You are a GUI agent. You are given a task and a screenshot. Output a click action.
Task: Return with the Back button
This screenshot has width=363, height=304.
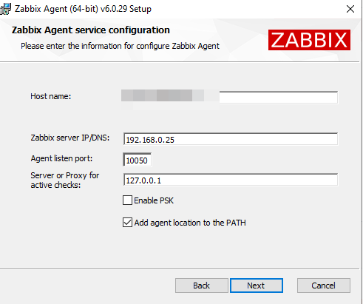pos(202,286)
